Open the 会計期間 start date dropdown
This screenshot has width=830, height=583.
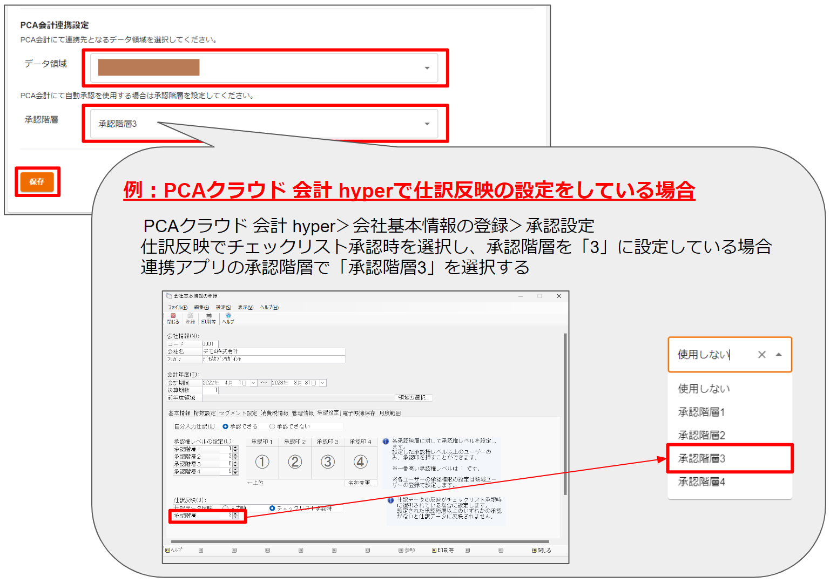253,383
